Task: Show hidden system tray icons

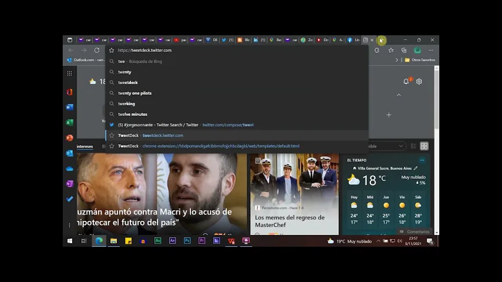Action: [378, 241]
